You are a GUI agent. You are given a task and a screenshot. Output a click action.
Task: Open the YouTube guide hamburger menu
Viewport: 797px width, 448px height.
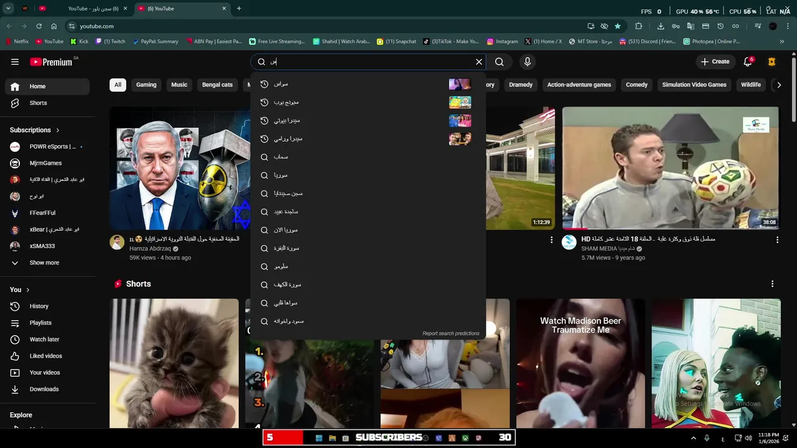click(15, 62)
